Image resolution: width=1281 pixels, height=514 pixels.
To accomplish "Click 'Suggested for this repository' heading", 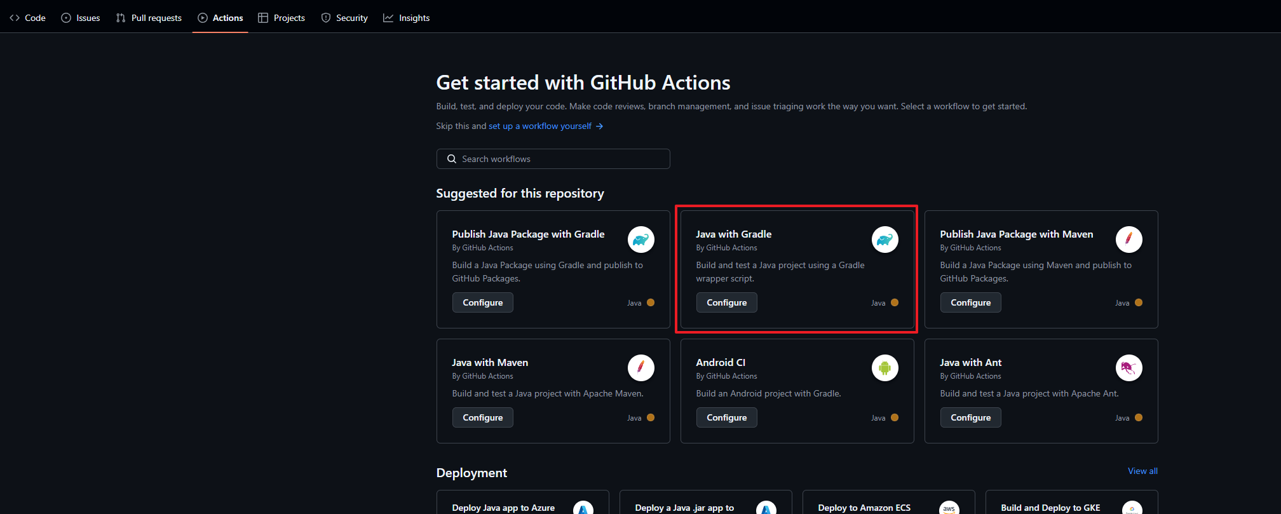I will click(520, 193).
